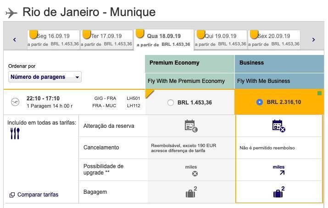
Task: Click the FRA - MUC segment text
Action: coord(104,106)
